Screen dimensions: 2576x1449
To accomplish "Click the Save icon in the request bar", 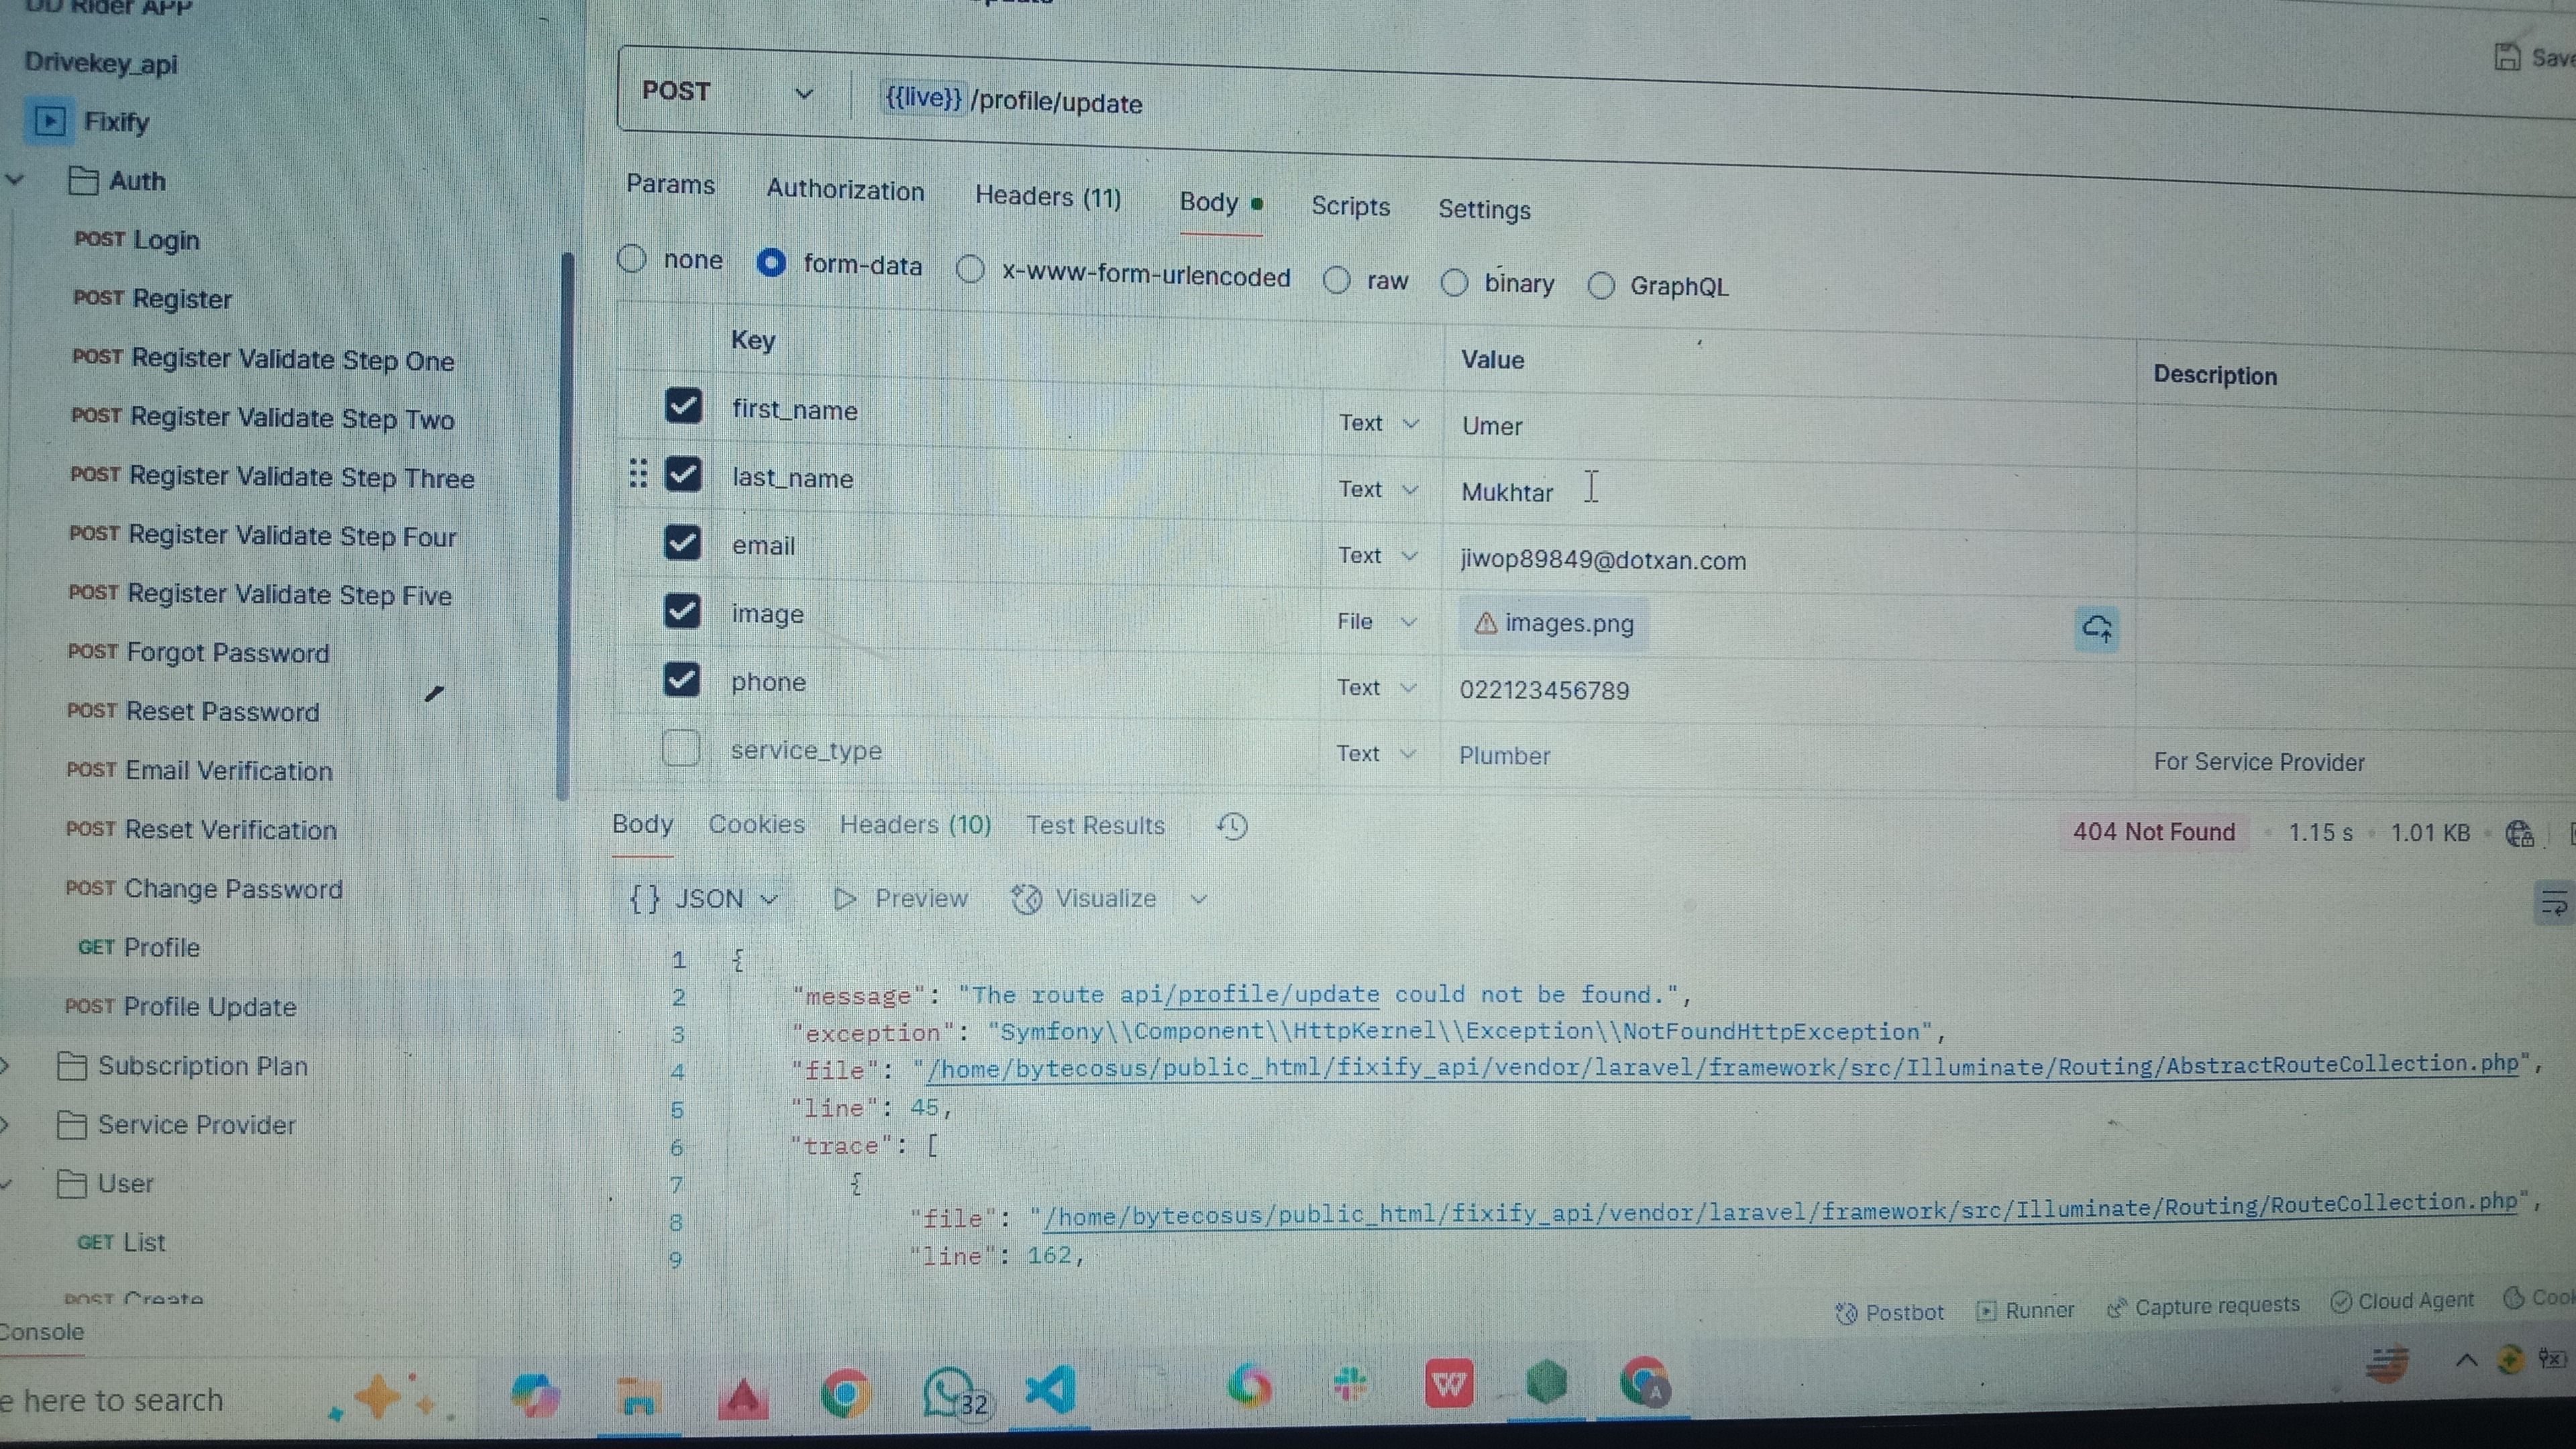I will [2508, 57].
